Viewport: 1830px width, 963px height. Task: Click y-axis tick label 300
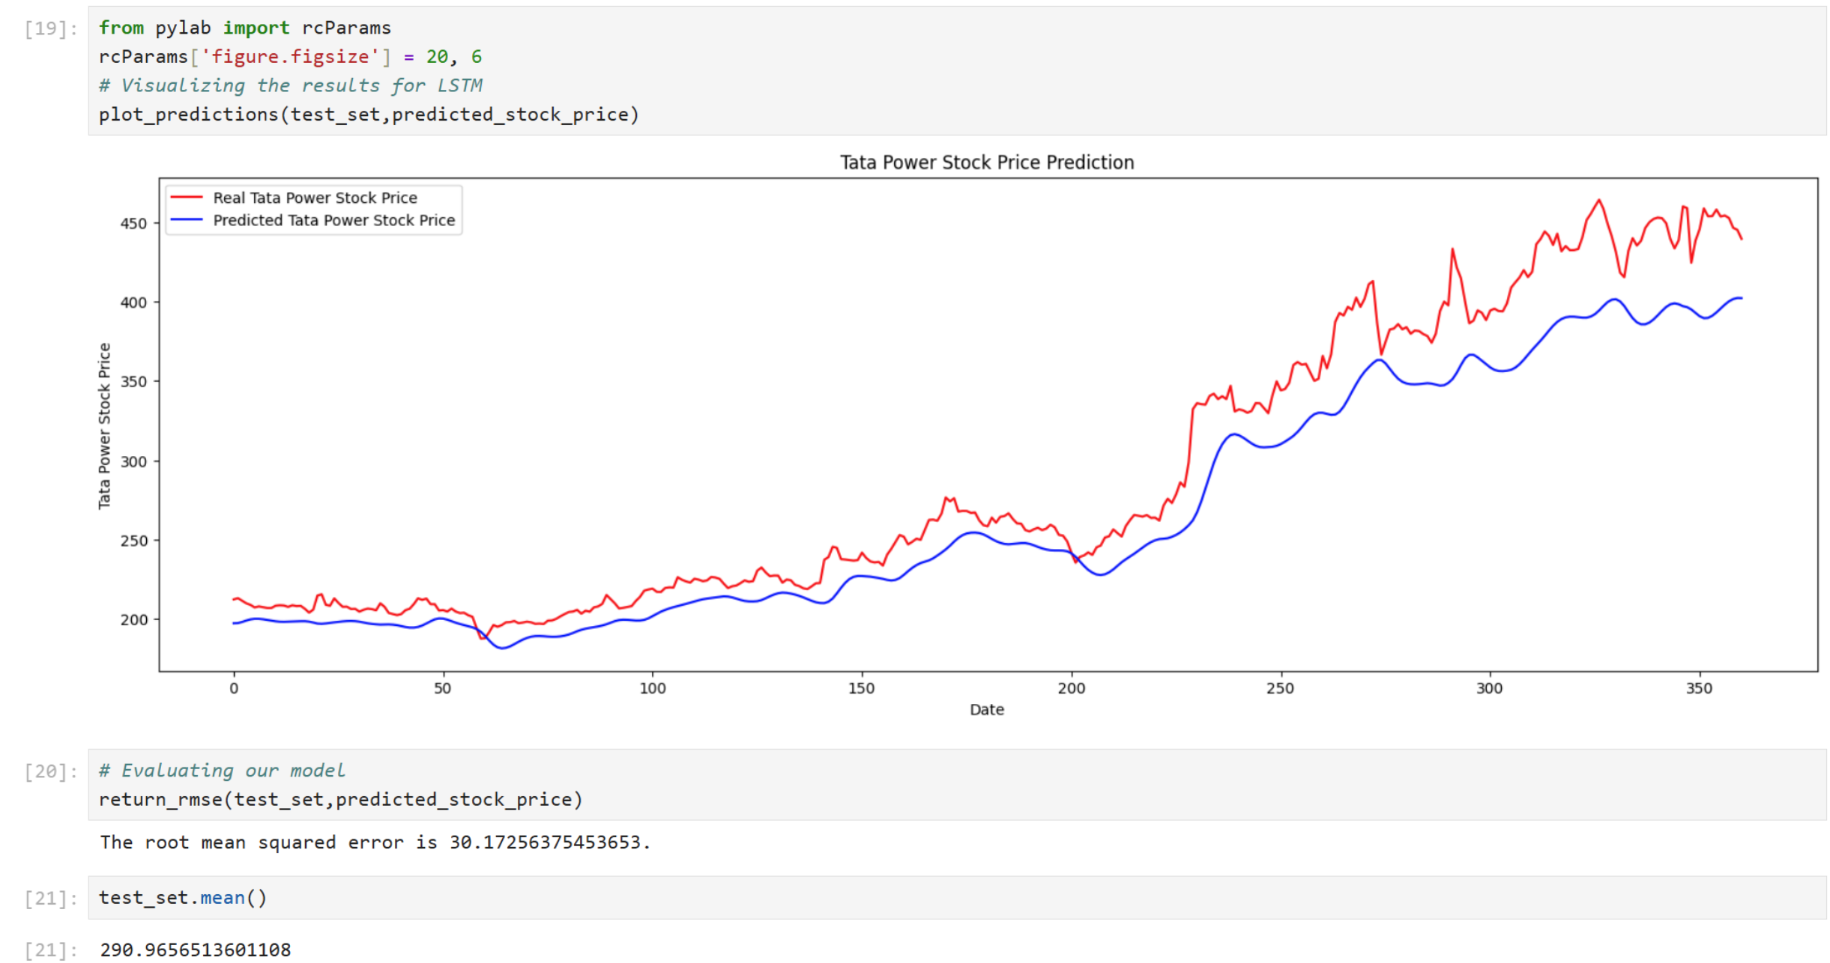click(133, 461)
